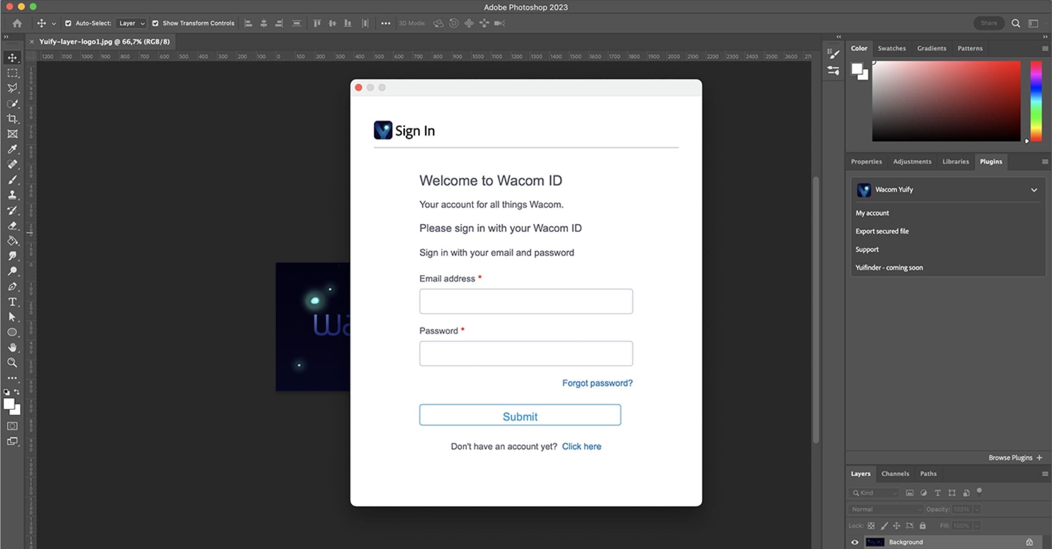1052x549 pixels.
Task: Select the Brush tool
Action: (12, 180)
